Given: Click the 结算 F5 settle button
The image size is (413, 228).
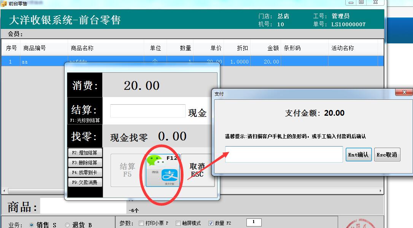Looking at the screenshot, I should (127, 170).
